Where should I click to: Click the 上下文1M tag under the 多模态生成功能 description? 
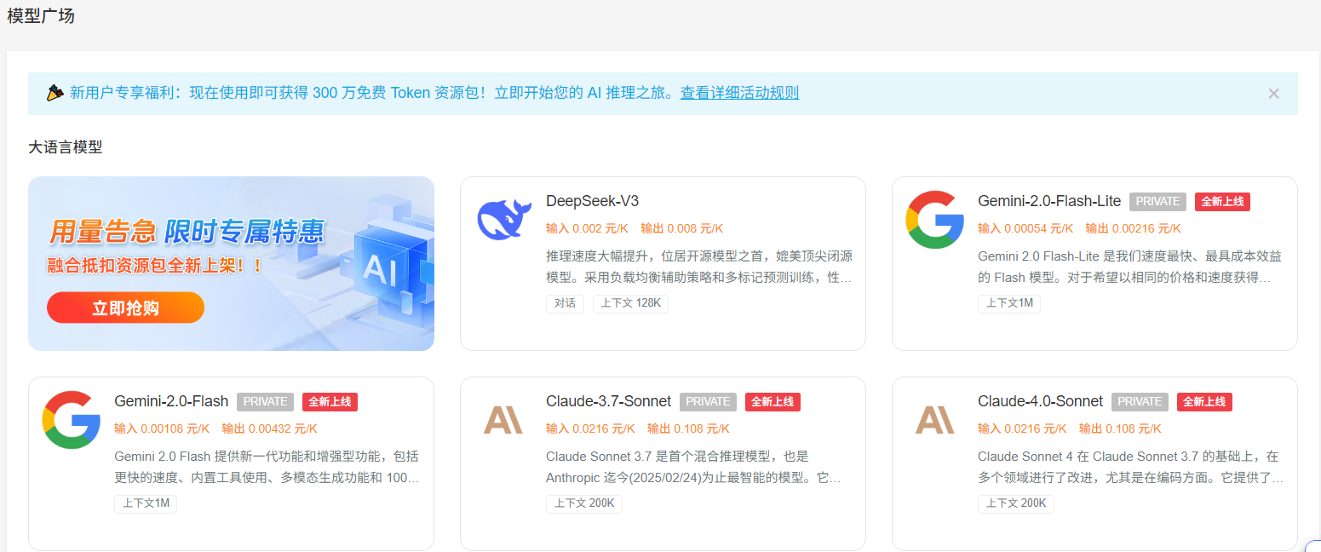tap(146, 503)
